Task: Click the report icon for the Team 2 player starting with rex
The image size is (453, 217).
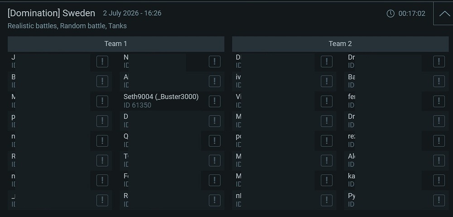Action: [x=439, y=141]
